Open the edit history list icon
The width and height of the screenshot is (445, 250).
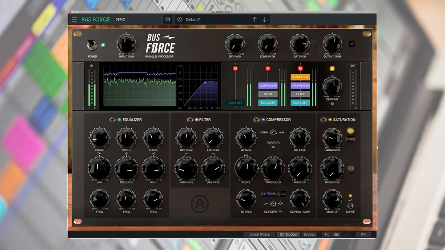[x=336, y=234]
